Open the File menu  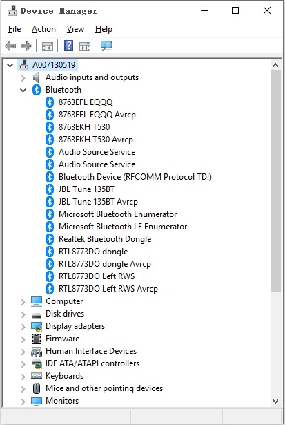click(x=14, y=29)
